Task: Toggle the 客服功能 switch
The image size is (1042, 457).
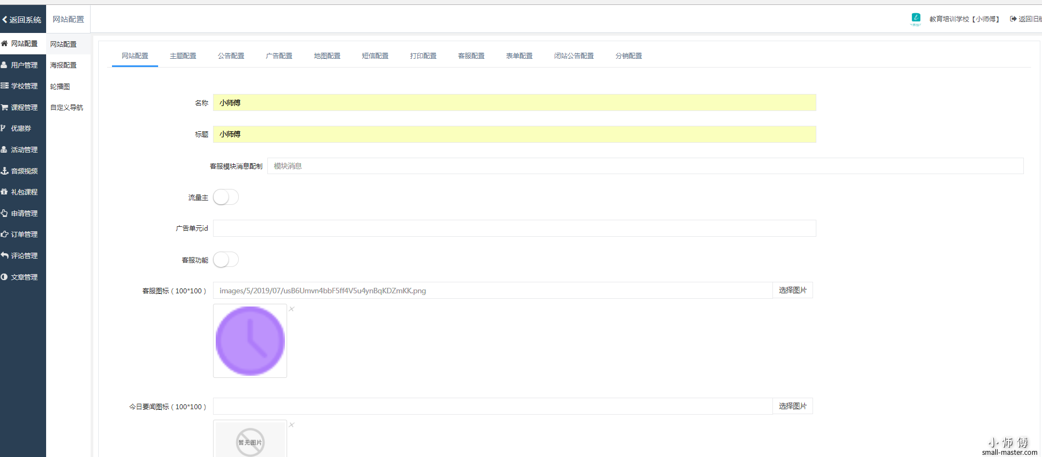Action: tap(226, 260)
